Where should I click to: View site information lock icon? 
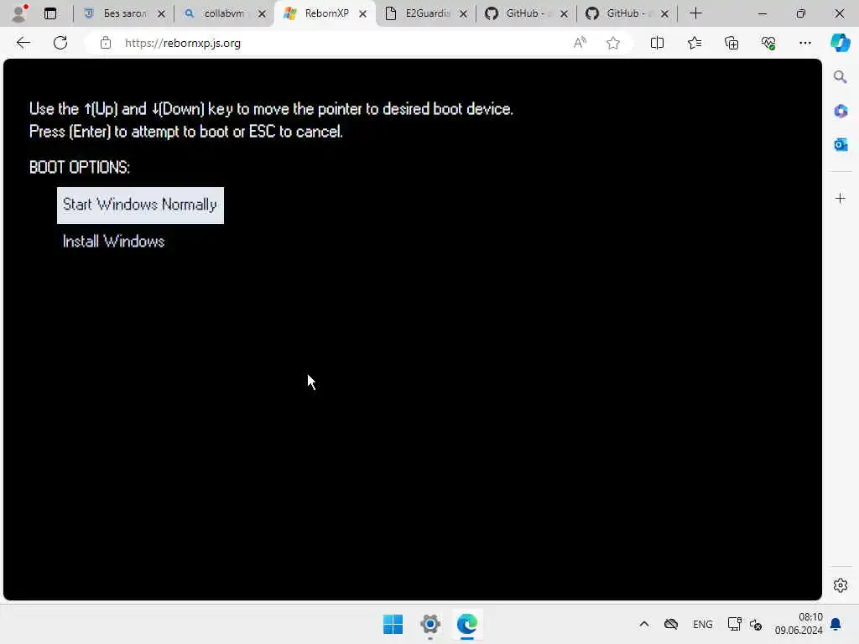pyautogui.click(x=106, y=43)
